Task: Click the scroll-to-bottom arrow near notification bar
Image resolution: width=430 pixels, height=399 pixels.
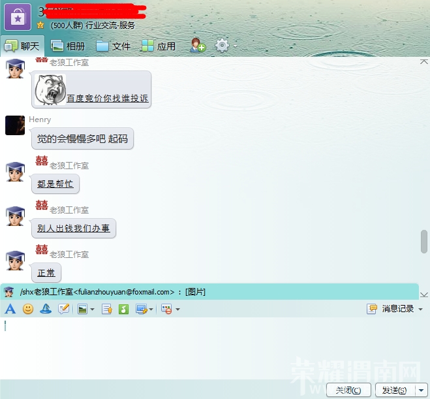Action: point(424,295)
